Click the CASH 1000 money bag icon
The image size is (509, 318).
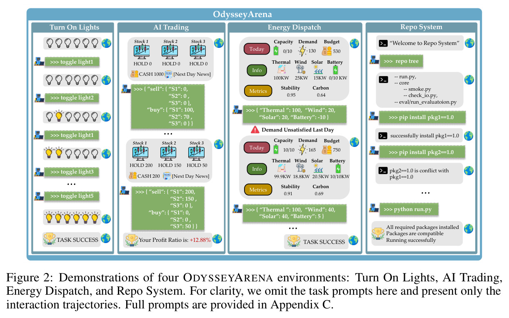click(135, 74)
